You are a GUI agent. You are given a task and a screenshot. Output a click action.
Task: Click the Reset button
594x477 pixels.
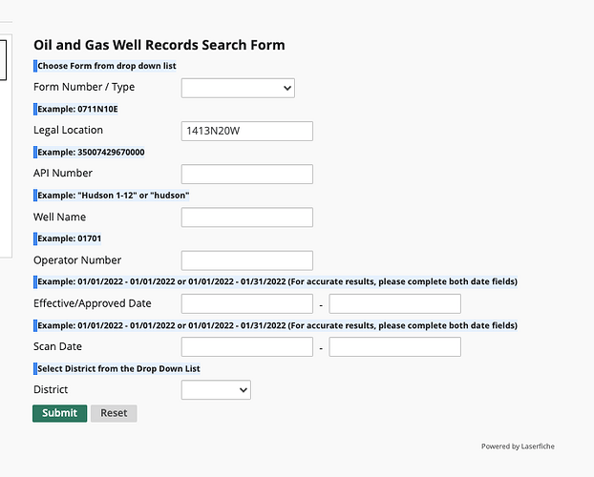click(114, 413)
